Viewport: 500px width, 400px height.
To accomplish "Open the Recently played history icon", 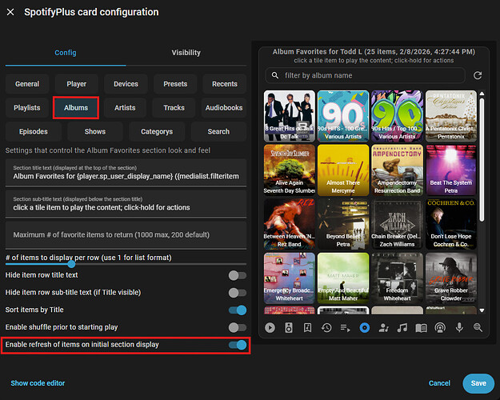I will (326, 327).
